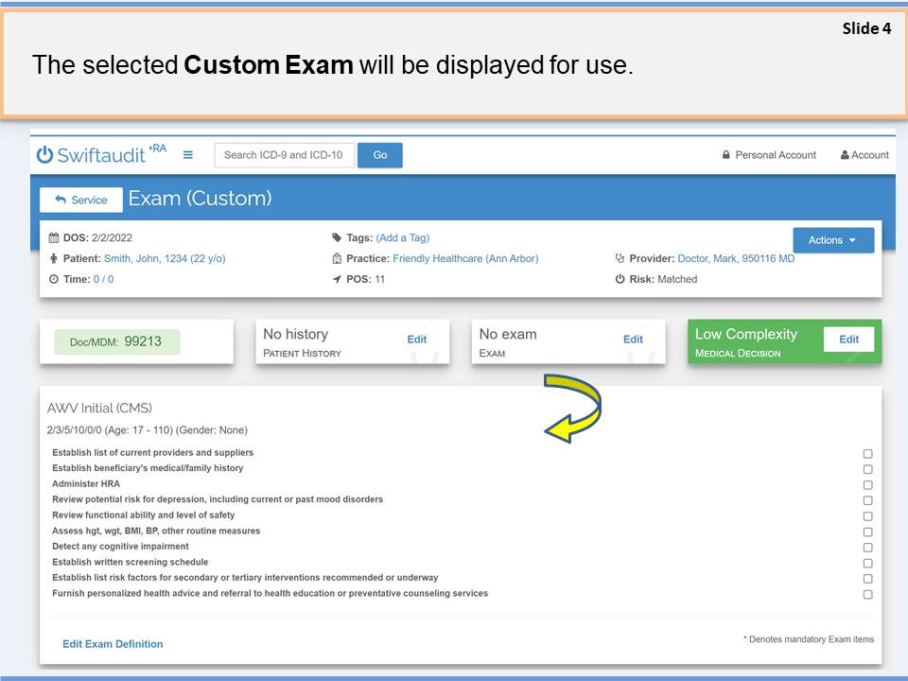Open Personal Account menu item

point(775,155)
